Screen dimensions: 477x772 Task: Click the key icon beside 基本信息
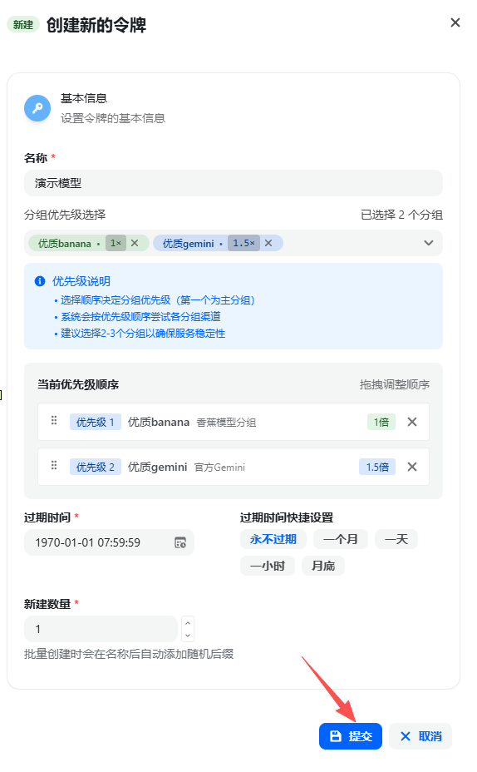(37, 108)
